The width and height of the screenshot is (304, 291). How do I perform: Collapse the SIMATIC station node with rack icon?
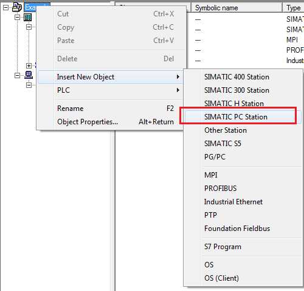(18, 17)
